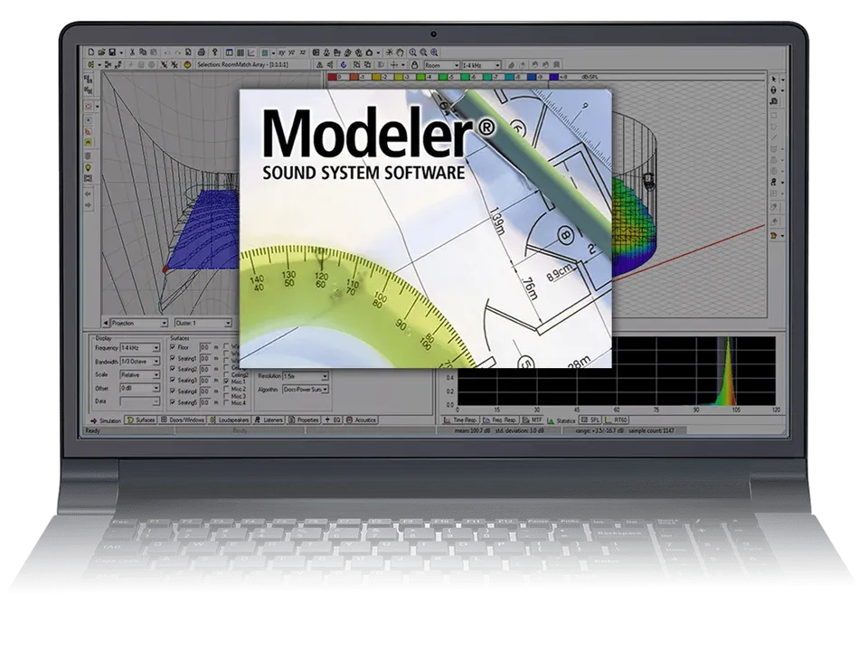Image resolution: width=868 pixels, height=651 pixels.
Task: Click the Floor height input field
Action: 205,347
